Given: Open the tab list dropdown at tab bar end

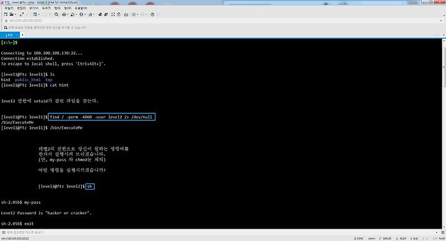Looking at the screenshot, I should tap(444, 35).
